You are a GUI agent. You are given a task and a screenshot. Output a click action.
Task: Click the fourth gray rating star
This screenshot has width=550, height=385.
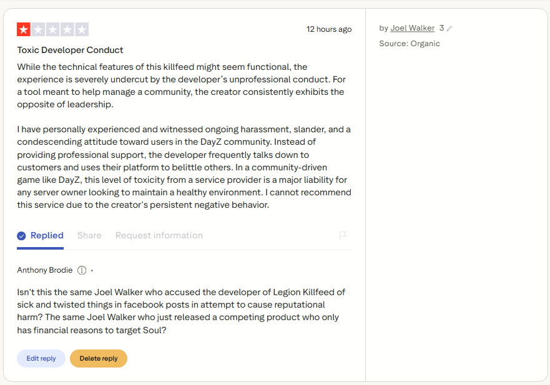[x=67, y=29]
